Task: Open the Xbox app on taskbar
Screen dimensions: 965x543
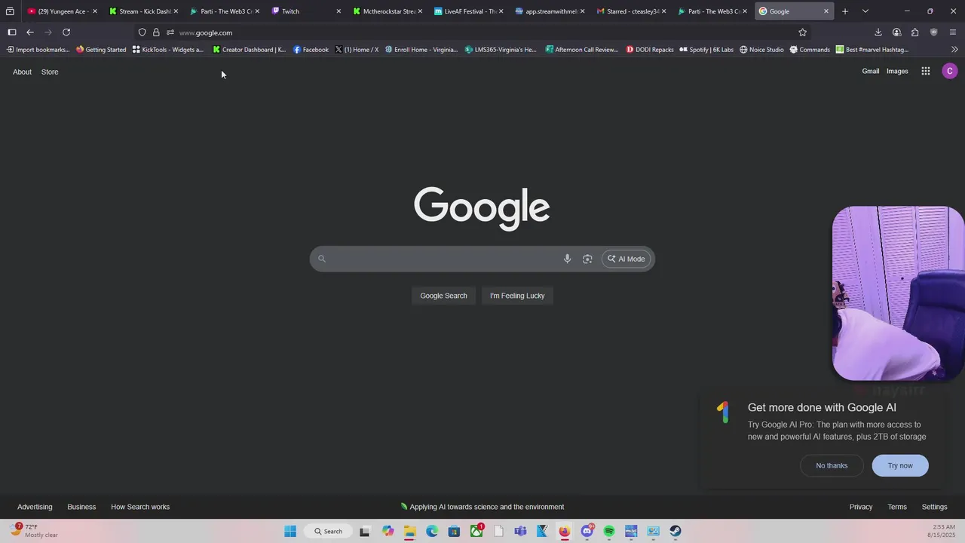Action: (476, 531)
